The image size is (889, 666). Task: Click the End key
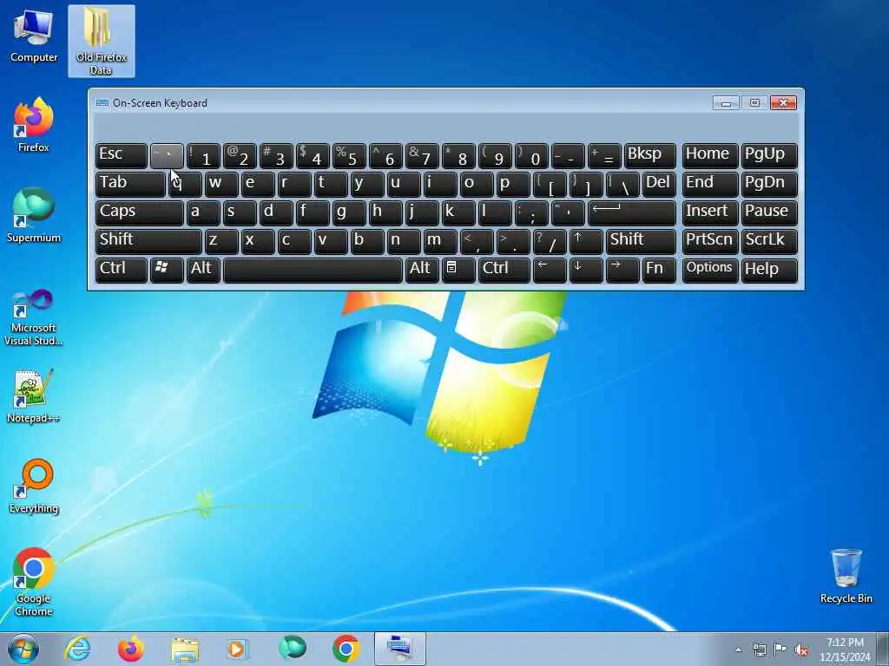click(710, 185)
